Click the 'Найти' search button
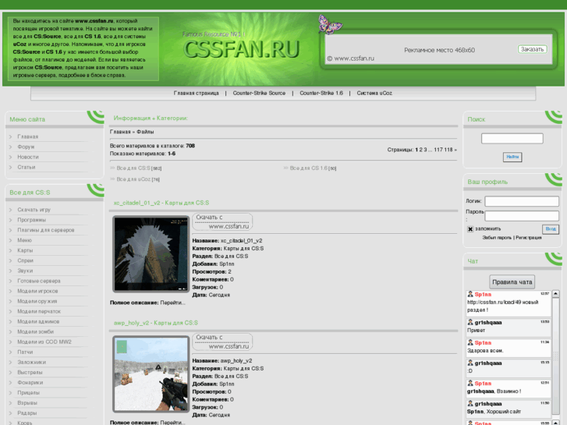 (512, 157)
